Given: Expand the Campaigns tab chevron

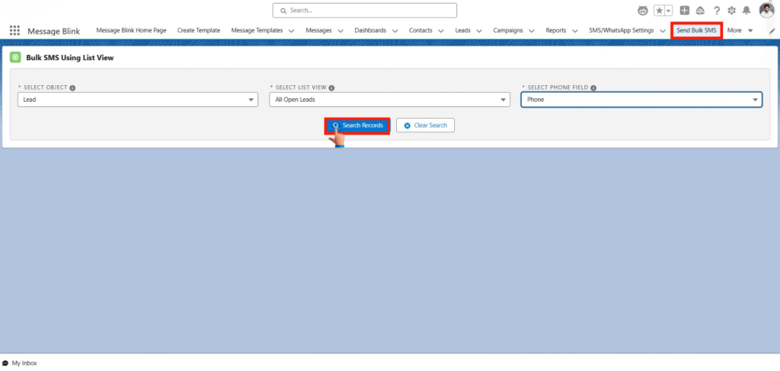Looking at the screenshot, I should click(x=531, y=31).
